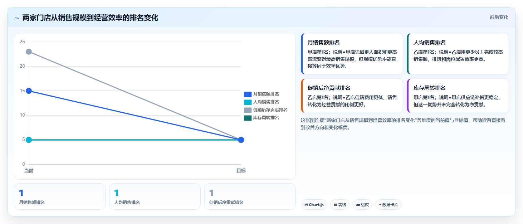Click the cyan data point at 5 on 当前

tap(29, 140)
